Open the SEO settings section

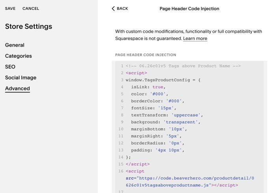[x=10, y=67]
